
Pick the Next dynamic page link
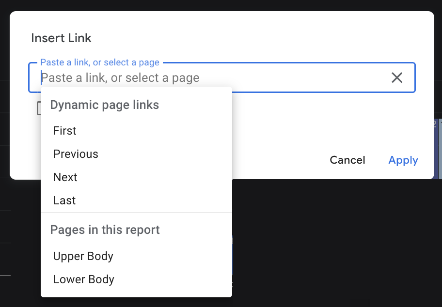[x=65, y=177]
